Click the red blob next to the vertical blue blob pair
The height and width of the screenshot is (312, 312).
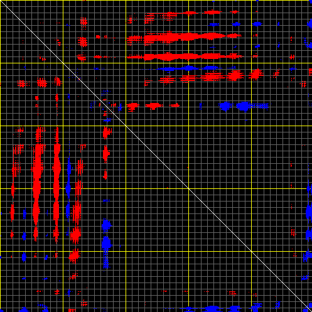[75, 235]
